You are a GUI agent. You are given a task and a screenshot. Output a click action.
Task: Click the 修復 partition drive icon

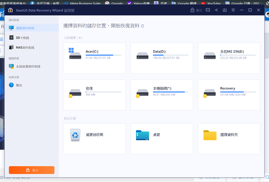click(x=75, y=93)
